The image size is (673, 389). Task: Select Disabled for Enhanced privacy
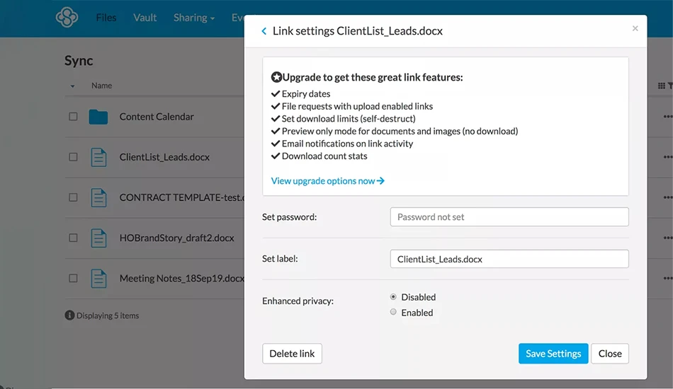(393, 296)
